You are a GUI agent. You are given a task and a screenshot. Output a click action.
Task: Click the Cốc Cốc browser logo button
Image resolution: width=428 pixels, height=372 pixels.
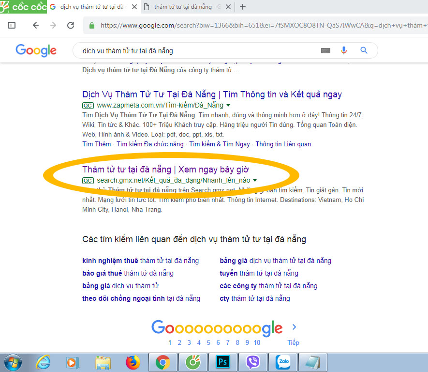pos(23,7)
